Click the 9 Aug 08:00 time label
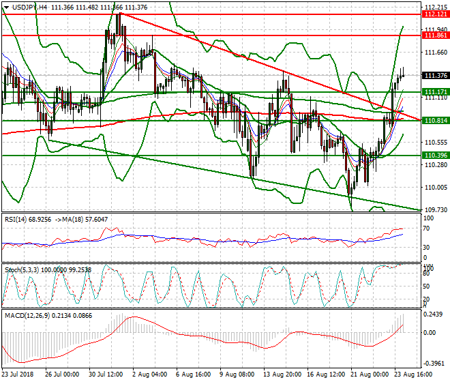The width and height of the screenshot is (450, 382). [x=237, y=374]
